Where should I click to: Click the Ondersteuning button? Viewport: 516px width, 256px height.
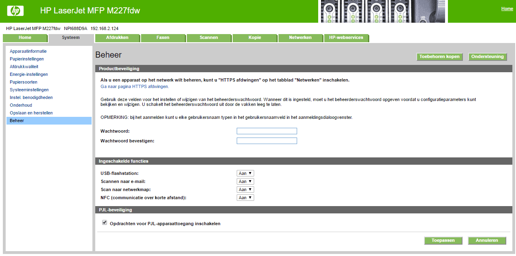(487, 57)
